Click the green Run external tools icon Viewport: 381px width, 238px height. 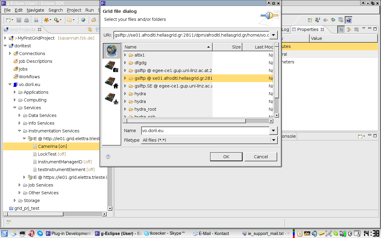pos(57,20)
